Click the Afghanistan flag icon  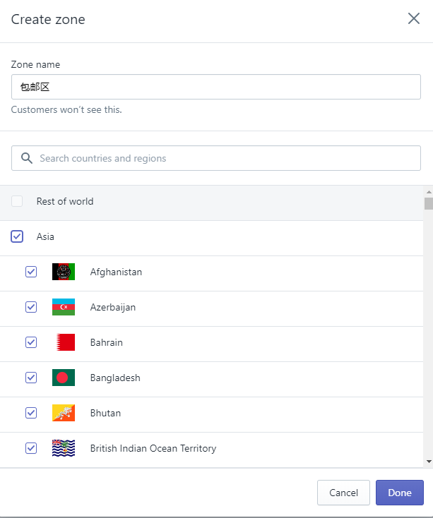(x=64, y=272)
